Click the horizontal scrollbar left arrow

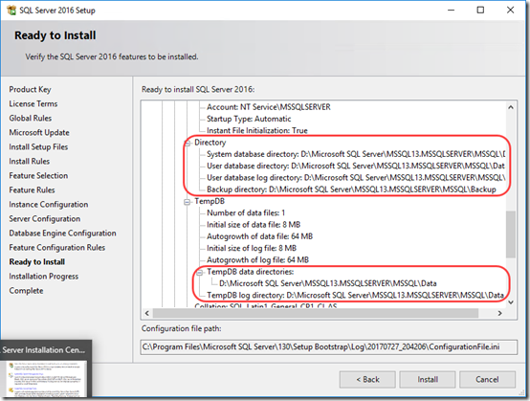click(147, 313)
